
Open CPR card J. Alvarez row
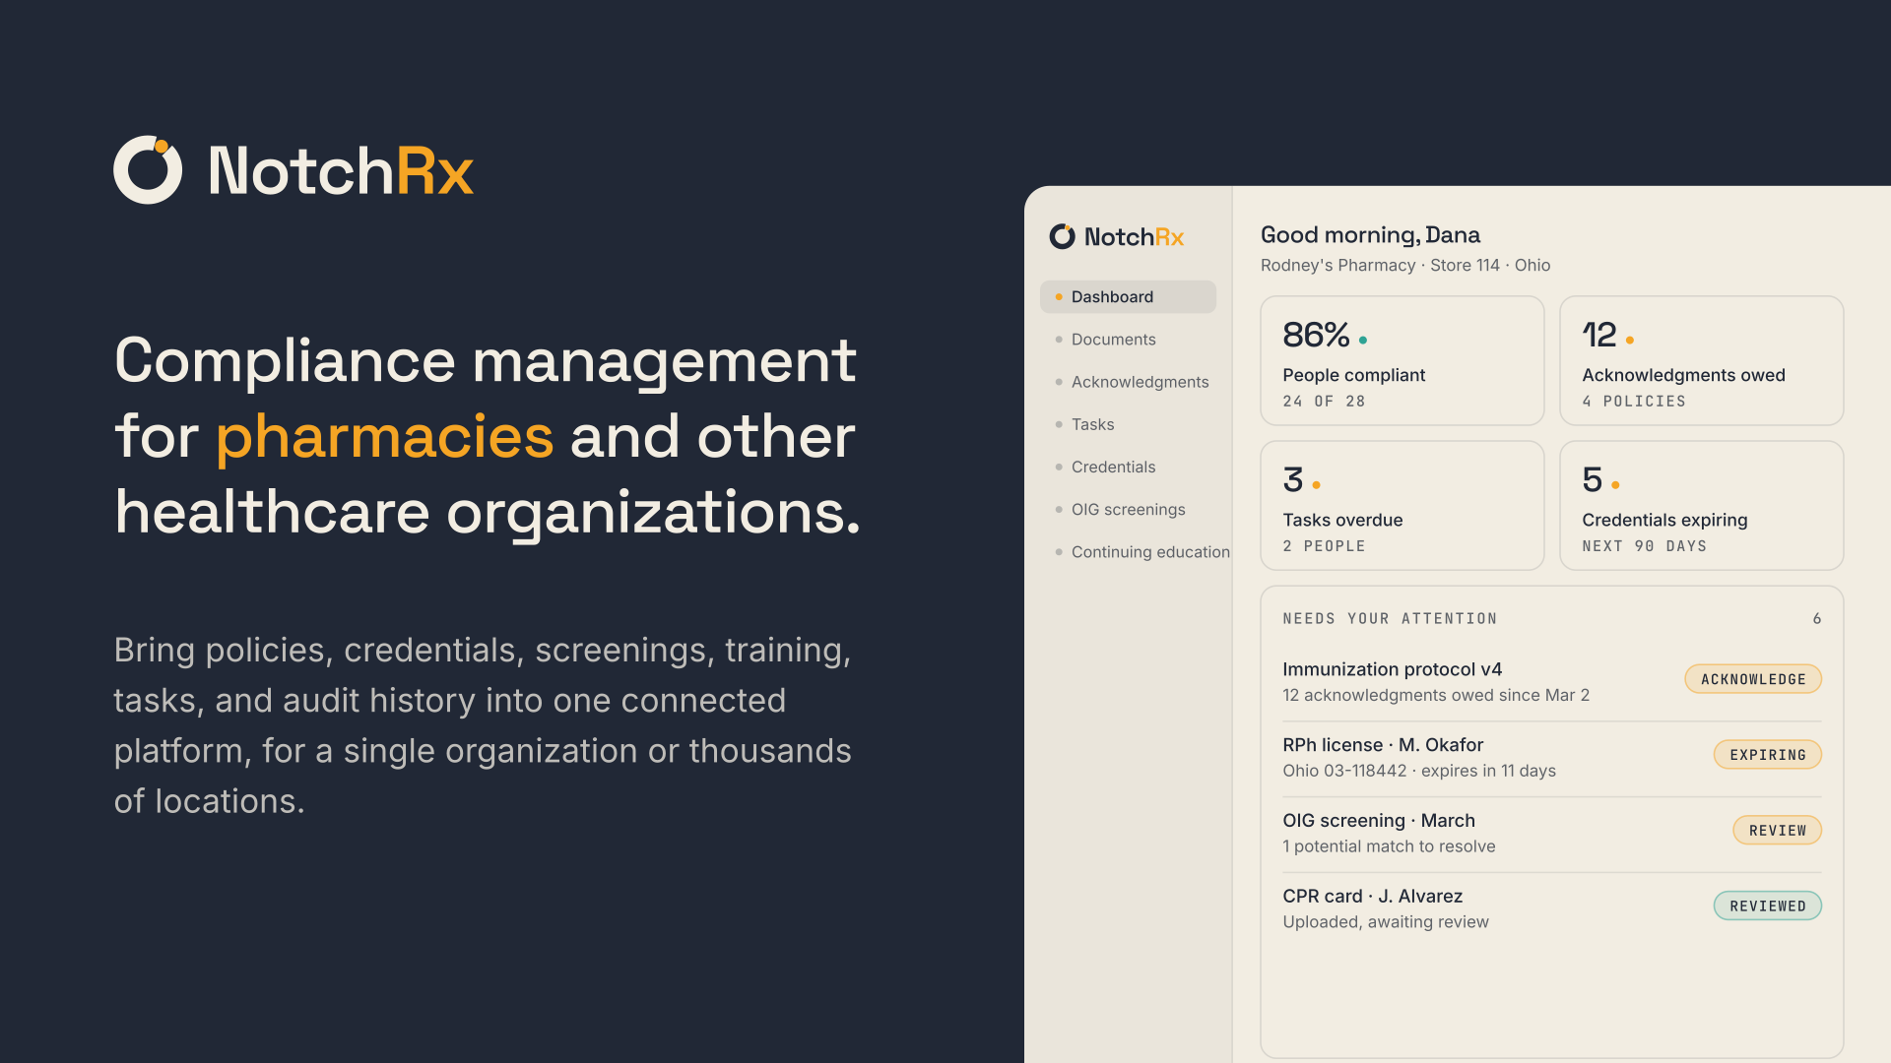tap(1552, 908)
